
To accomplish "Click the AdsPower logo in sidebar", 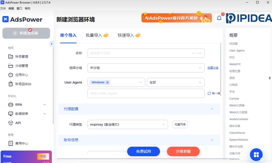I will [22, 19].
